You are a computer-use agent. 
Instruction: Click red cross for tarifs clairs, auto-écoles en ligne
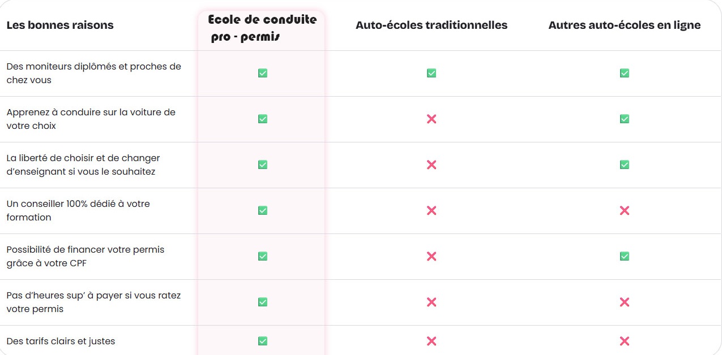coord(624,341)
